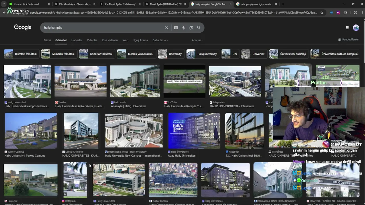This screenshot has height=205, width=365.
Task: Select the Kısa videolar search tab
Action: pos(110,40)
